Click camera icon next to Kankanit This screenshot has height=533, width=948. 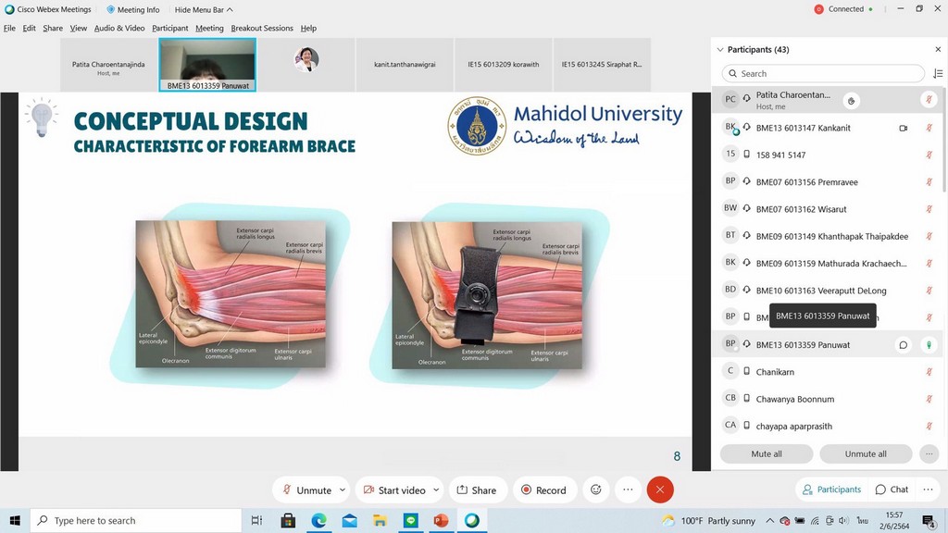click(904, 129)
